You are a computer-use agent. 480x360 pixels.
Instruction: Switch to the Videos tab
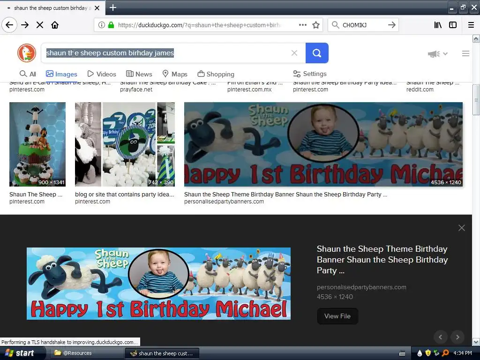click(x=102, y=74)
